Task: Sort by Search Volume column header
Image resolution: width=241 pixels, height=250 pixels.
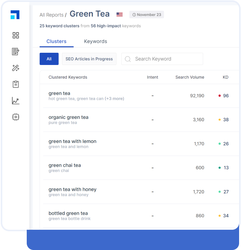Action: tap(190, 77)
